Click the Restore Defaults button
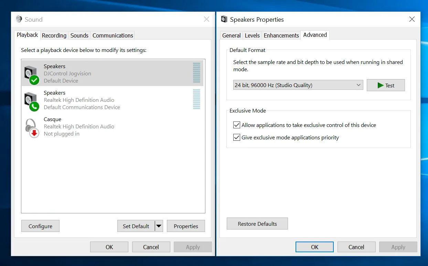This screenshot has height=266, width=428. coord(257,224)
